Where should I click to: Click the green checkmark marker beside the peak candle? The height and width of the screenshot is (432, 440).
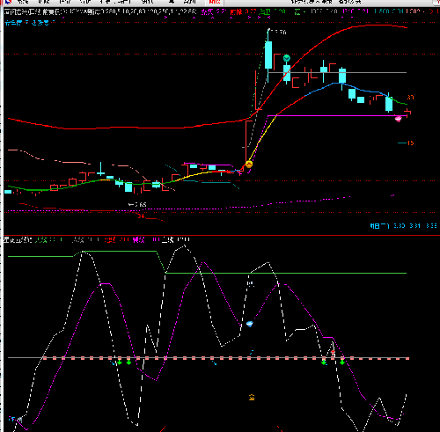click(x=287, y=58)
